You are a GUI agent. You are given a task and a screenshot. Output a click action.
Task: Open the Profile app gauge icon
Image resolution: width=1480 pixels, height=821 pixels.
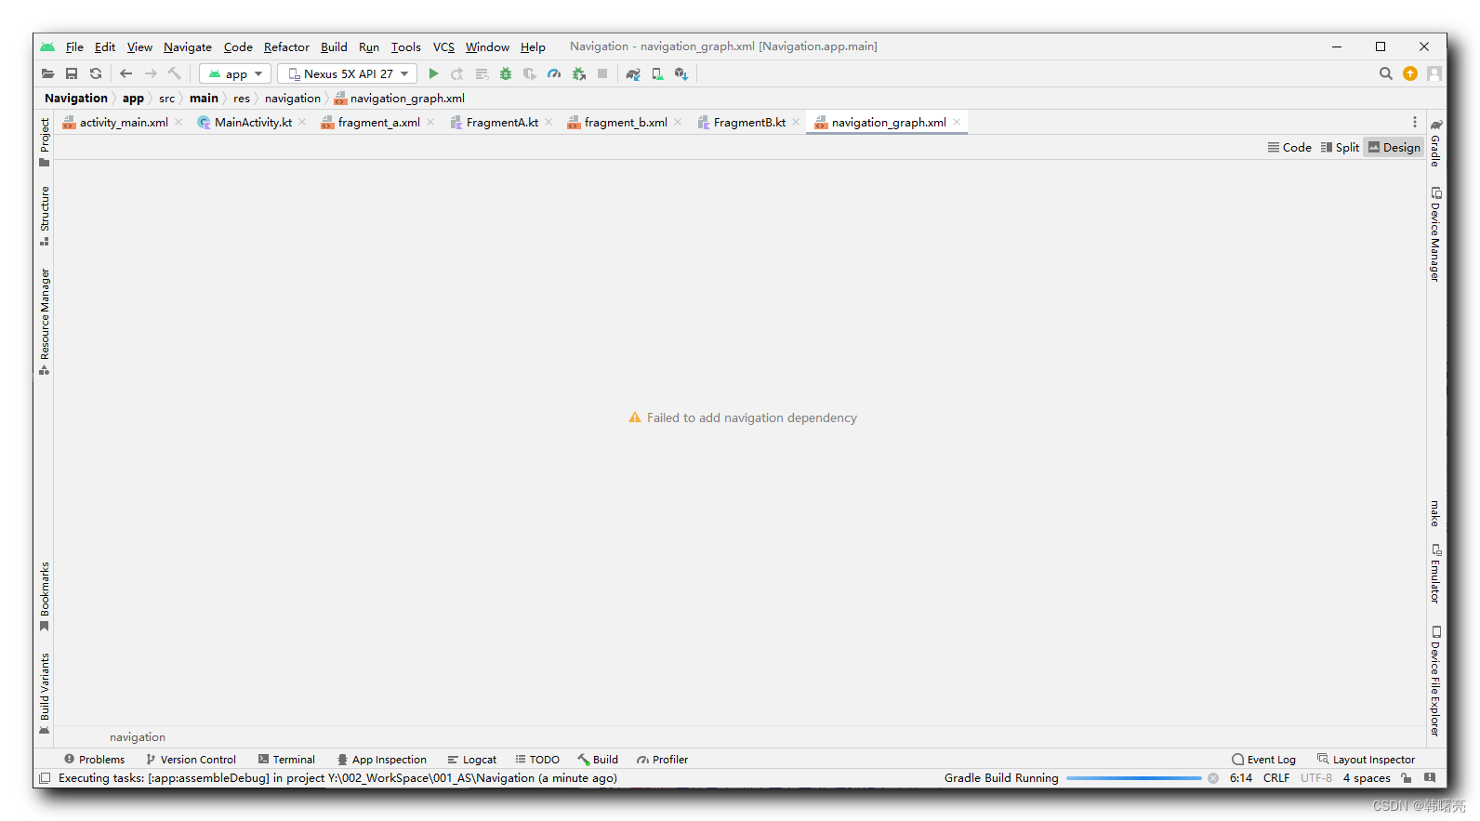(x=554, y=73)
